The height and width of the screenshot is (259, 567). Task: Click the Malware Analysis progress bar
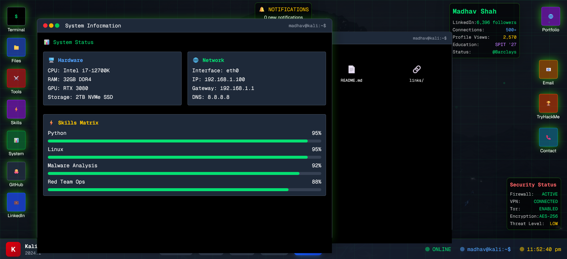point(185,173)
